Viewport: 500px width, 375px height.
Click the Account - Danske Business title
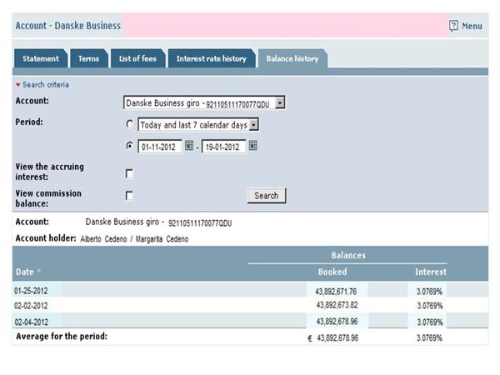point(68,26)
